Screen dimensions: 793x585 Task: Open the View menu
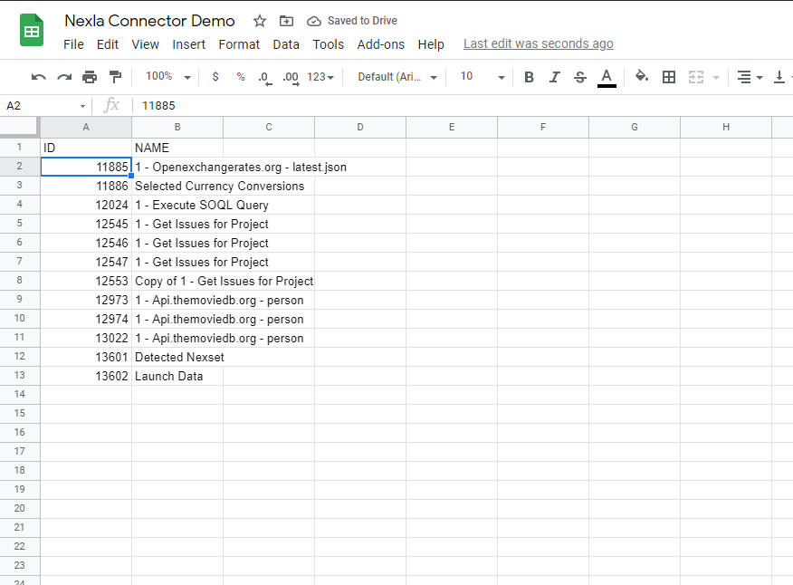(145, 44)
